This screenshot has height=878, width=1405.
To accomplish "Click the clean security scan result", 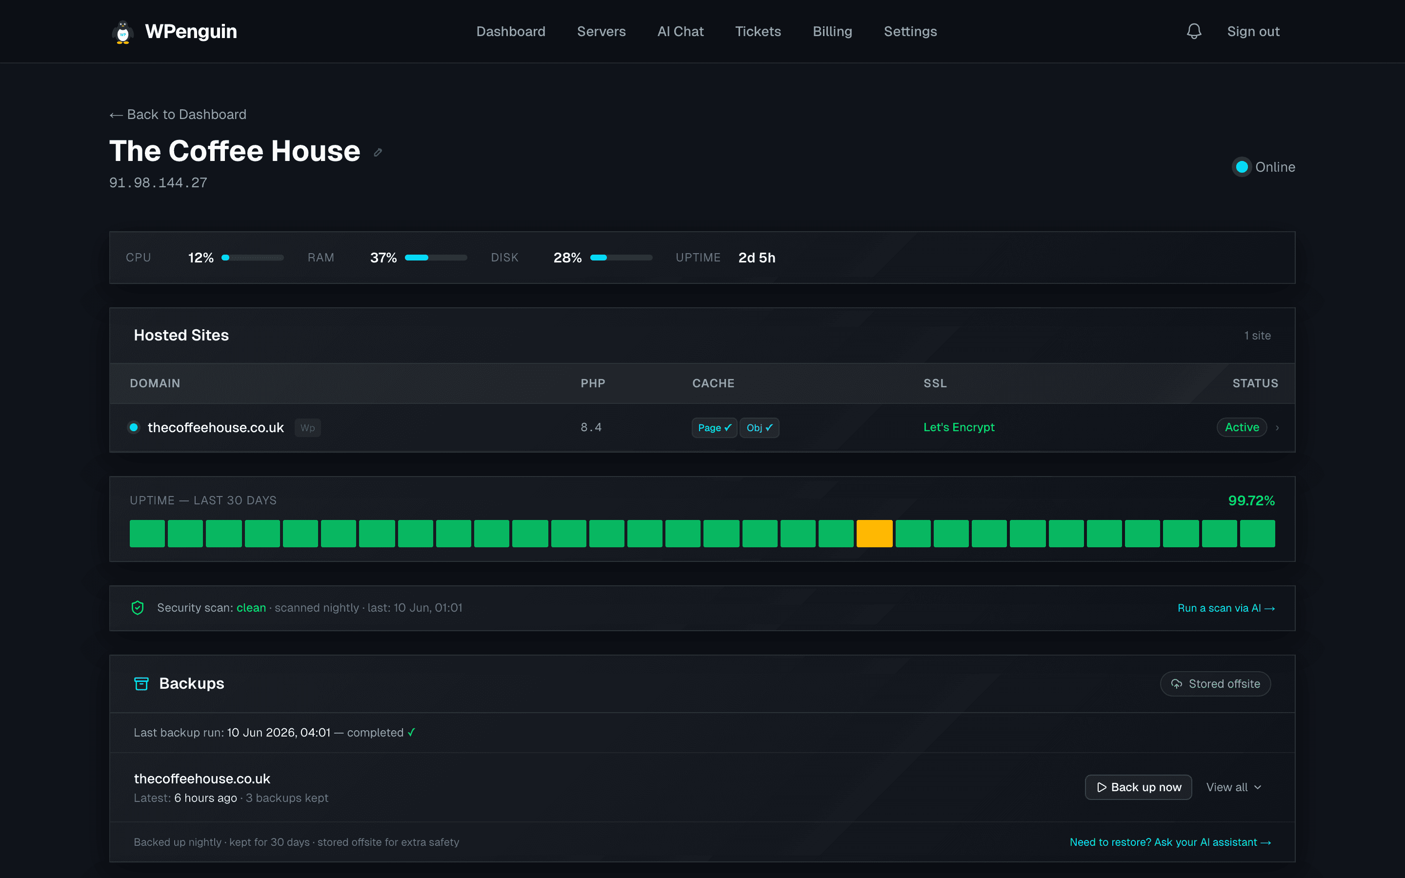I will click(x=251, y=607).
